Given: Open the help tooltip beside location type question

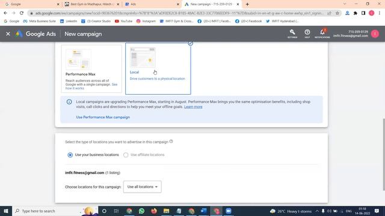Looking at the screenshot, I should (171, 142).
